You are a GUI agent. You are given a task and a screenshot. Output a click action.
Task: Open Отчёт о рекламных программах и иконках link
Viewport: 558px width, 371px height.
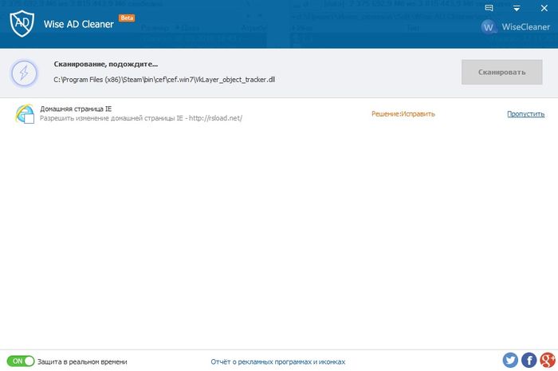point(278,361)
